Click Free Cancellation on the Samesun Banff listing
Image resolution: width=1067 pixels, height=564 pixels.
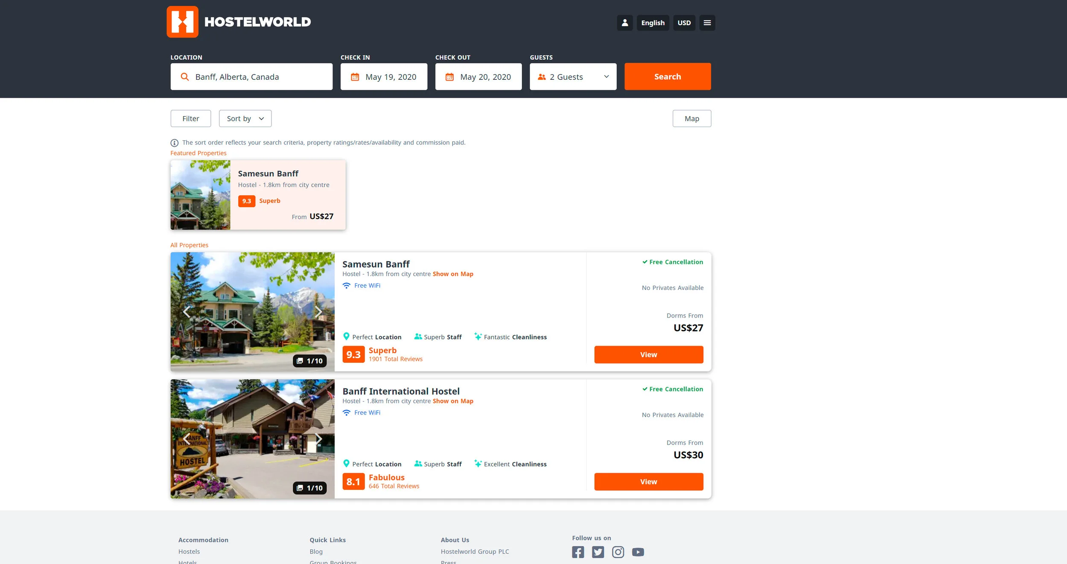coord(673,262)
